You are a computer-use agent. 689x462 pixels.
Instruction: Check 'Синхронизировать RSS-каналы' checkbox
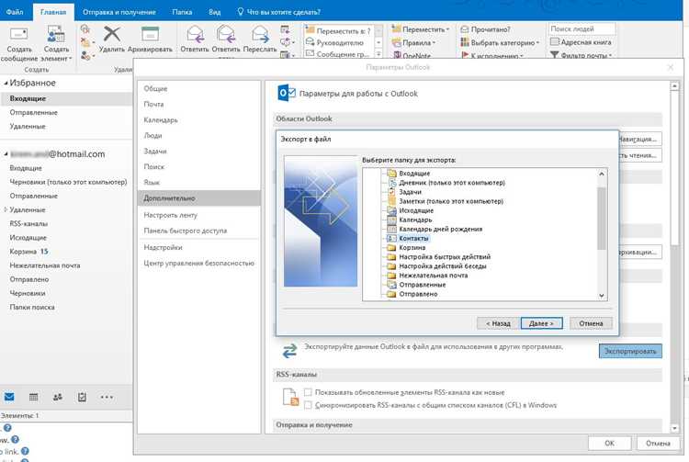[308, 405]
